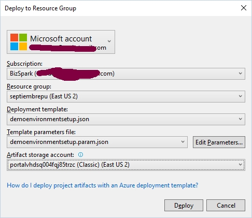Click the Artifact storage account label
Viewport: 252px width, 218px height.
40,155
